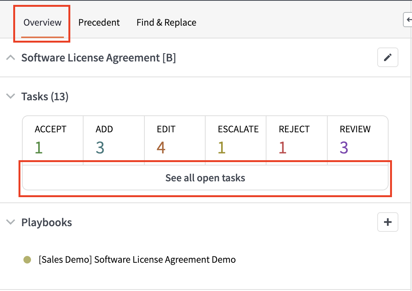Select the ESCALATE task count card
The width and height of the screenshot is (412, 291).
[x=236, y=140]
